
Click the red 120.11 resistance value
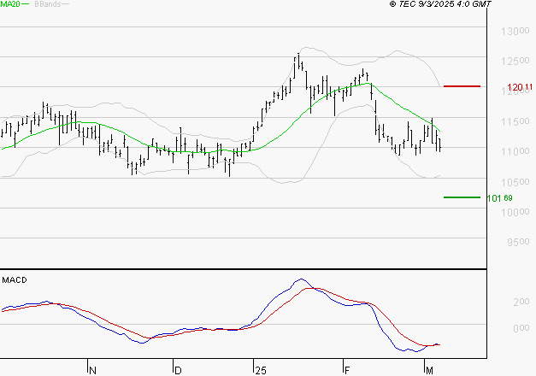[520, 87]
